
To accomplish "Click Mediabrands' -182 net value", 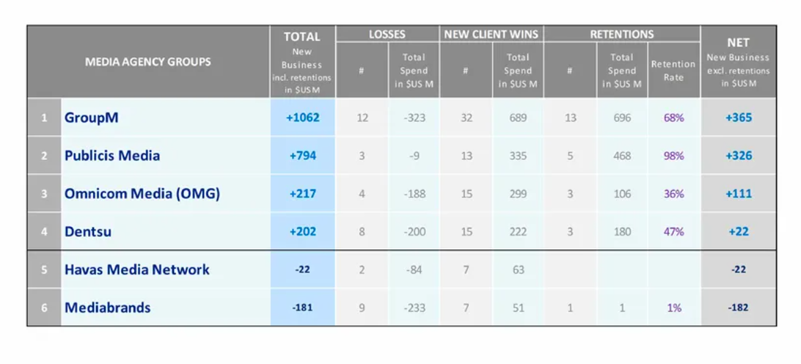I will pyautogui.click(x=738, y=307).
